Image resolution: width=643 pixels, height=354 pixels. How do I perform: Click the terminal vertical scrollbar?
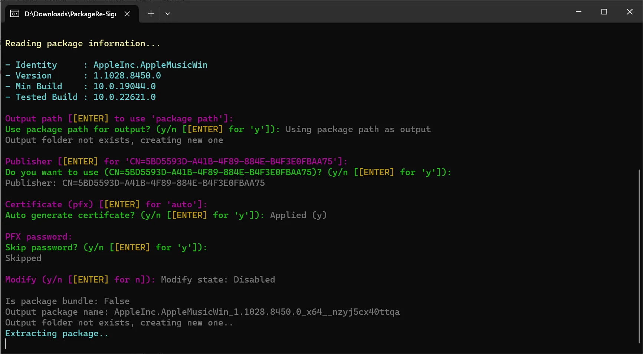639,256
